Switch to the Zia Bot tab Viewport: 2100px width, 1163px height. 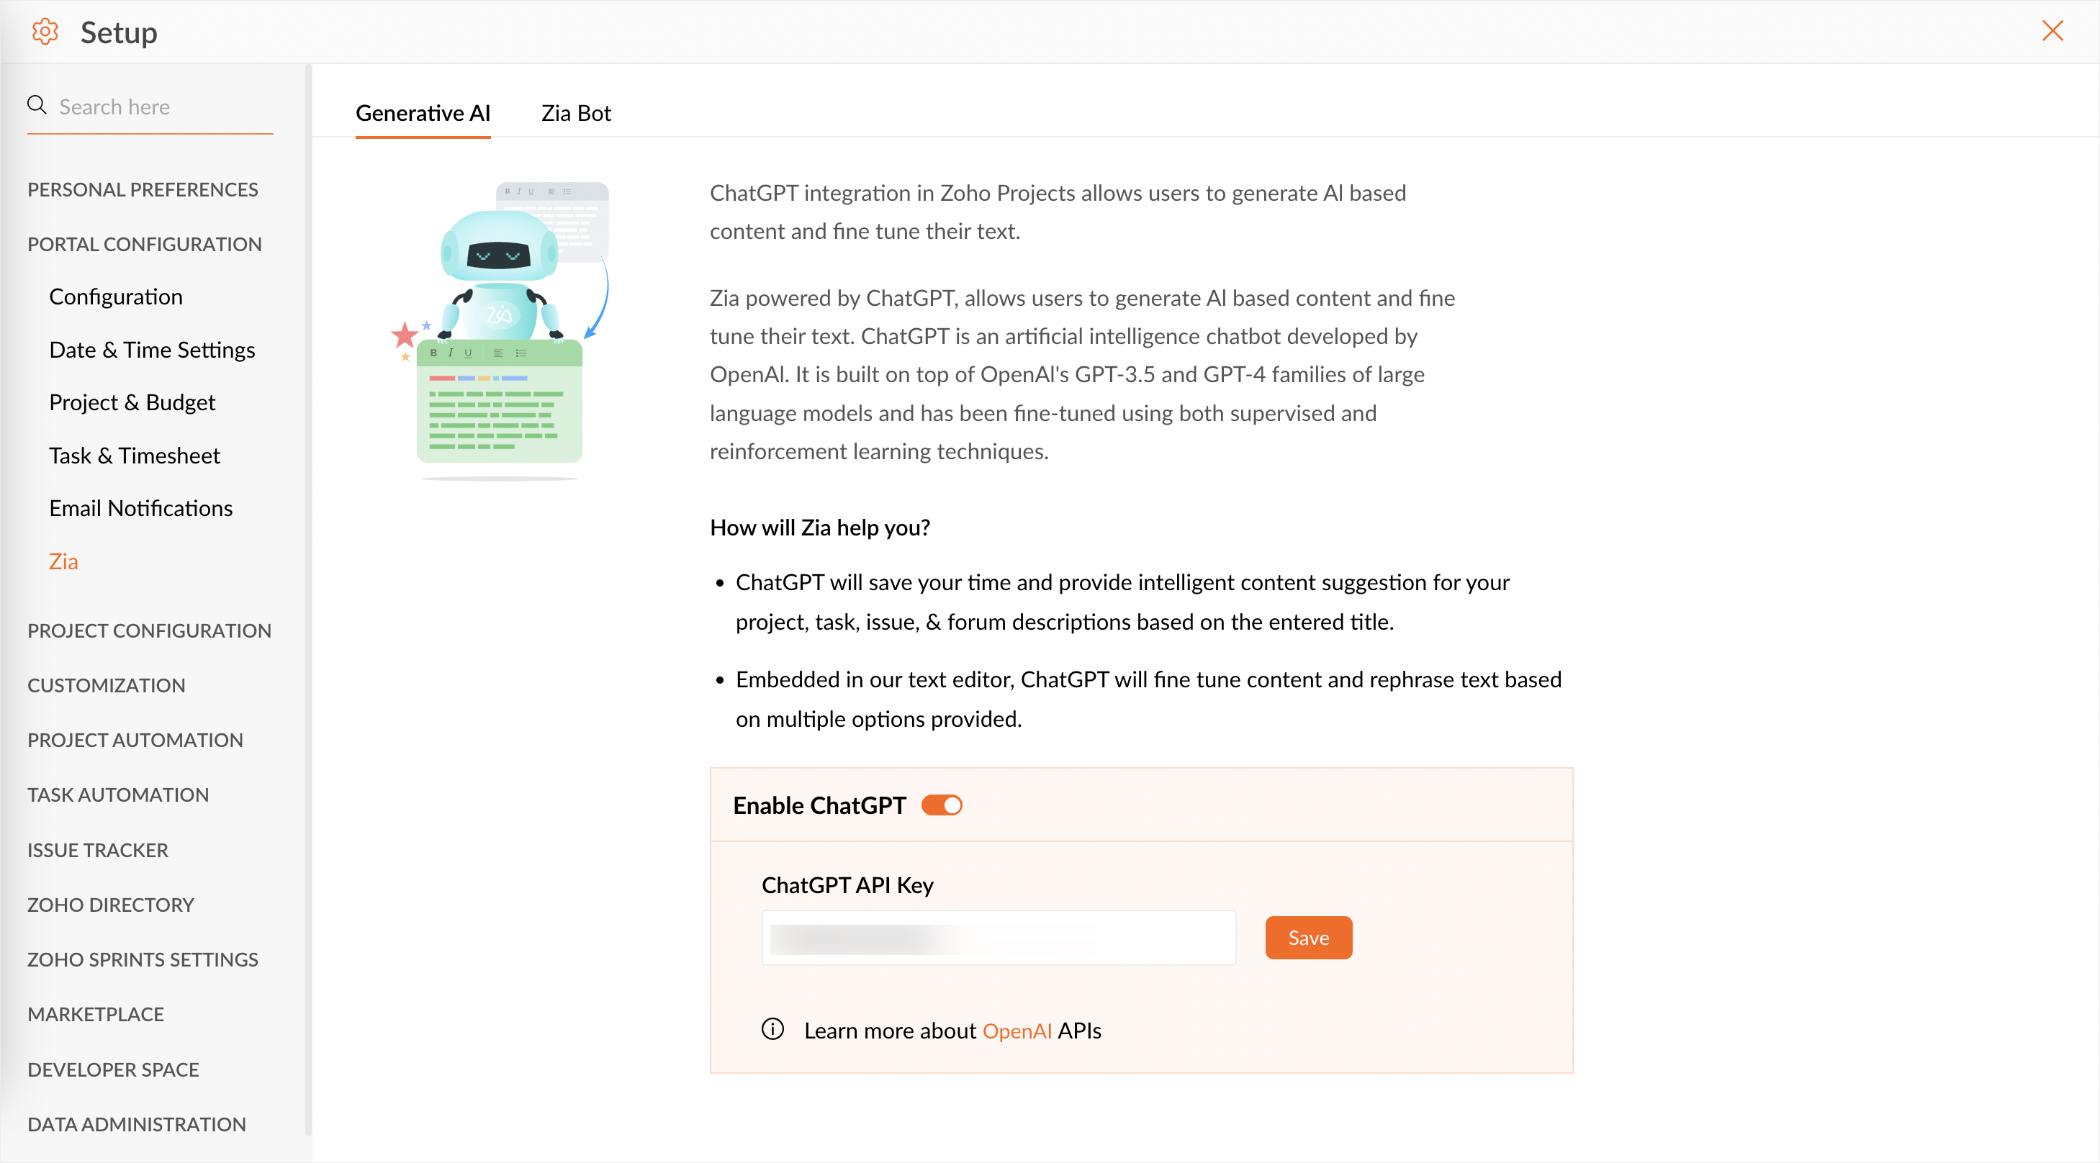pos(575,113)
